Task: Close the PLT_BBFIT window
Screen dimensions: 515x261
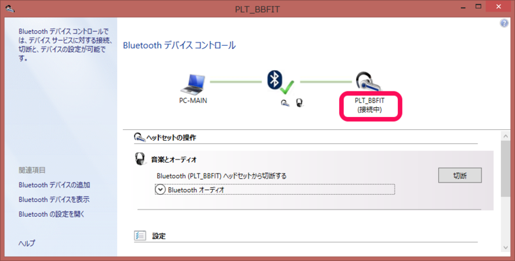Action: point(498,6)
